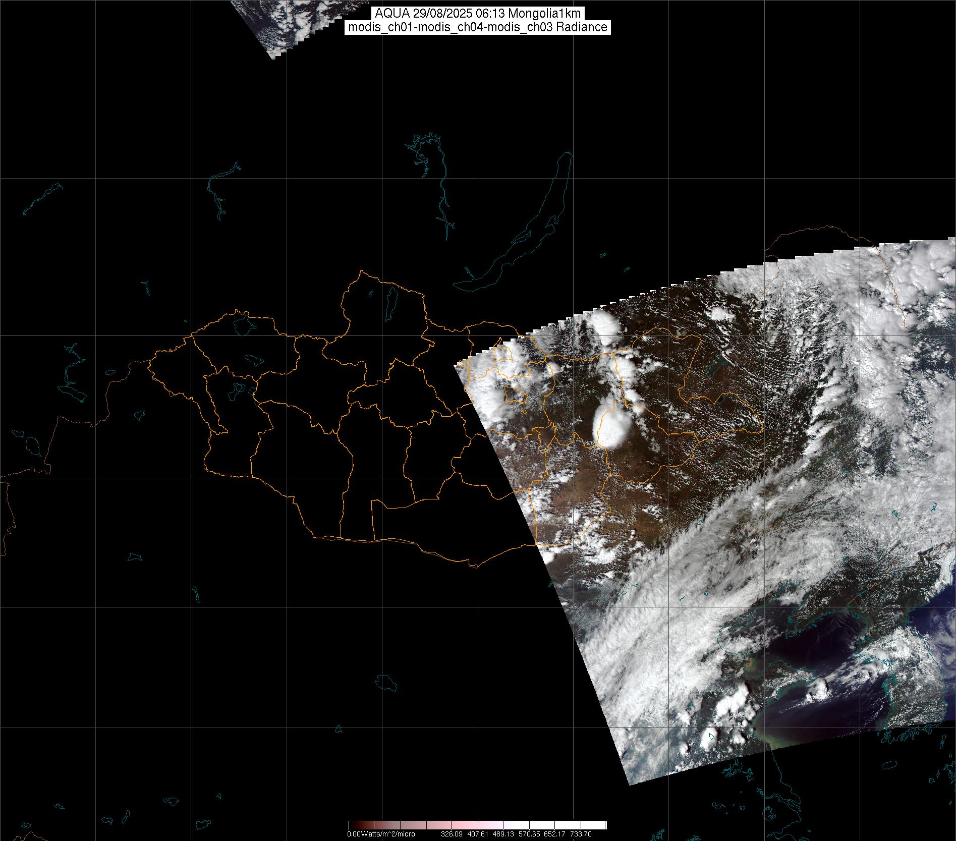Screen dimensions: 956x841
Task: Click the 570.65 scale value
Action: pyautogui.click(x=529, y=834)
